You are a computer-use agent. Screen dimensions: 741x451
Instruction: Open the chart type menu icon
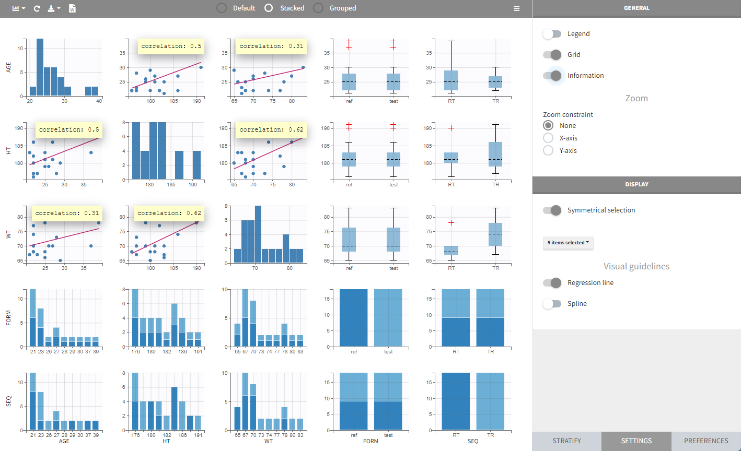pyautogui.click(x=18, y=8)
